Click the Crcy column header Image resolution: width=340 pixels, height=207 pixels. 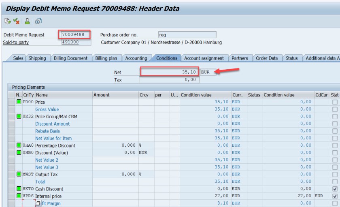147,95
